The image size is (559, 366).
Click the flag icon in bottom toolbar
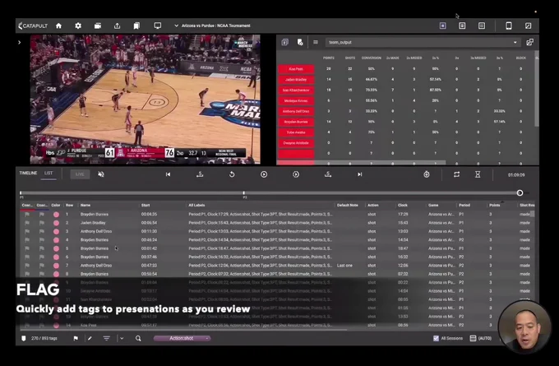(x=76, y=338)
